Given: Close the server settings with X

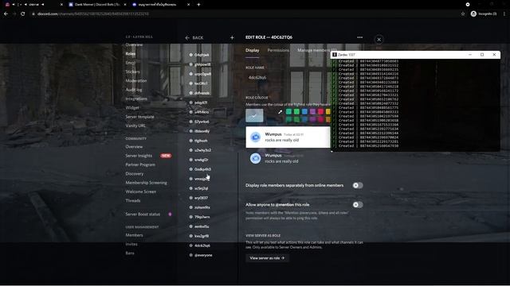Looking at the screenshot, I should (379, 40).
